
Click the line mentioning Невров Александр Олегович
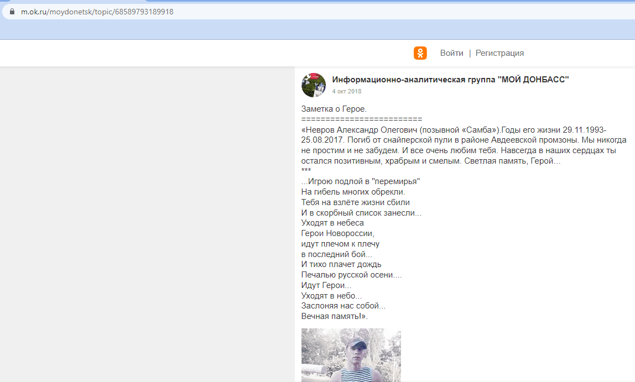click(x=454, y=130)
